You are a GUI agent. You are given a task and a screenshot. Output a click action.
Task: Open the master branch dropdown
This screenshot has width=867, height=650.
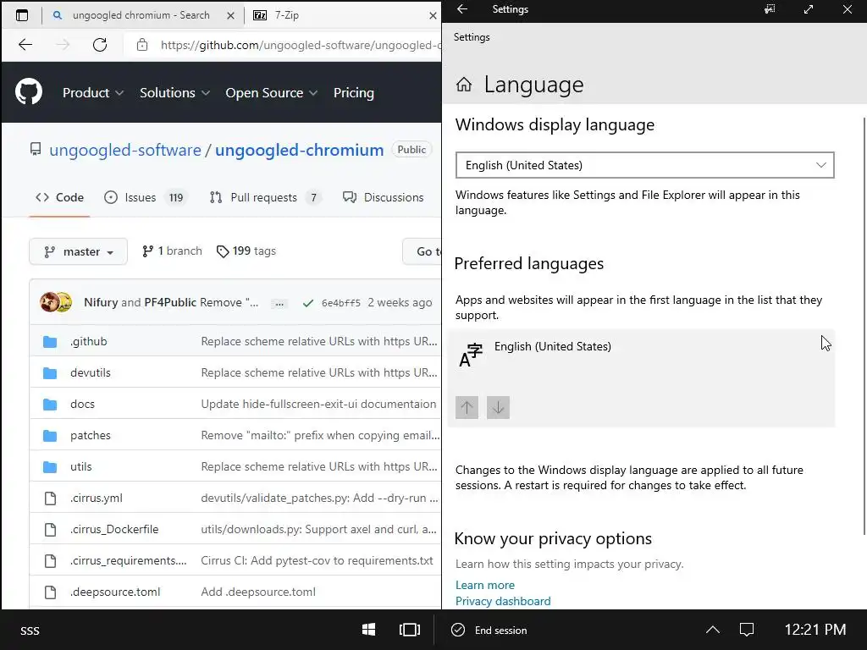click(x=78, y=251)
